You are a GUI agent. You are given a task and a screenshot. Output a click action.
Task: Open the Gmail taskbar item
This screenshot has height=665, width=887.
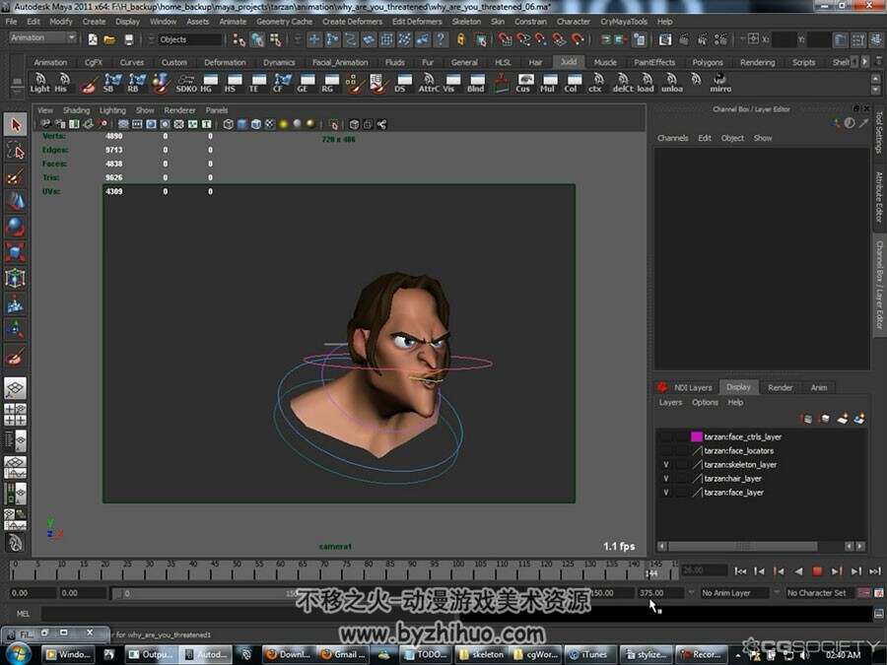342,654
